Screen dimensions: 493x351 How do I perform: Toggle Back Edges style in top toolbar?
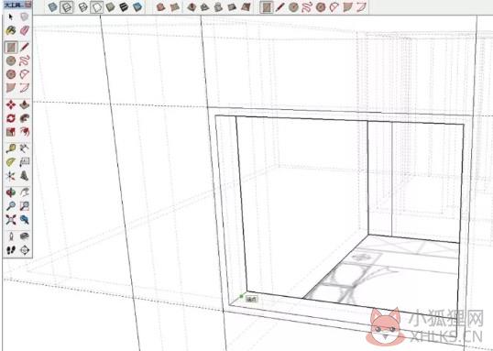(67, 7)
